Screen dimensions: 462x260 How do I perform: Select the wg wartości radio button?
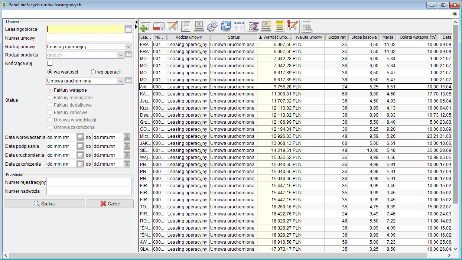(50, 72)
